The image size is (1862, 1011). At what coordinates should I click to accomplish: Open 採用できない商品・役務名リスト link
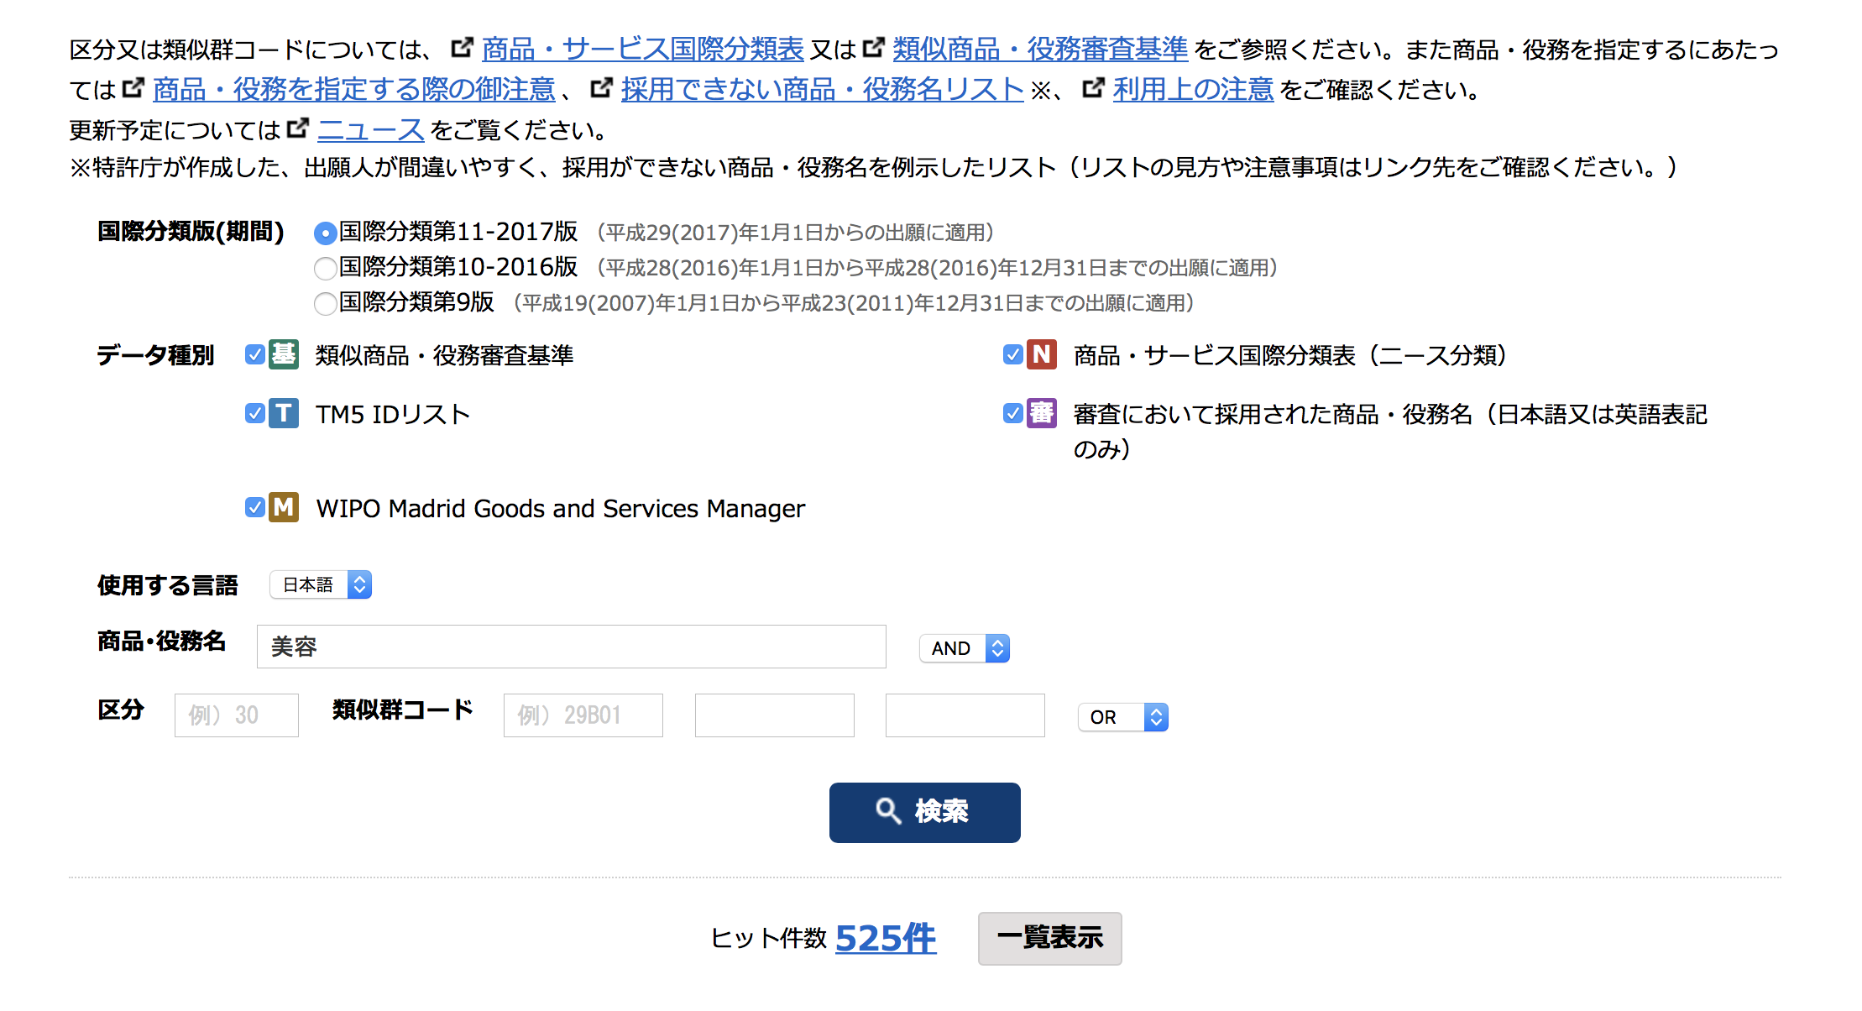point(822,89)
